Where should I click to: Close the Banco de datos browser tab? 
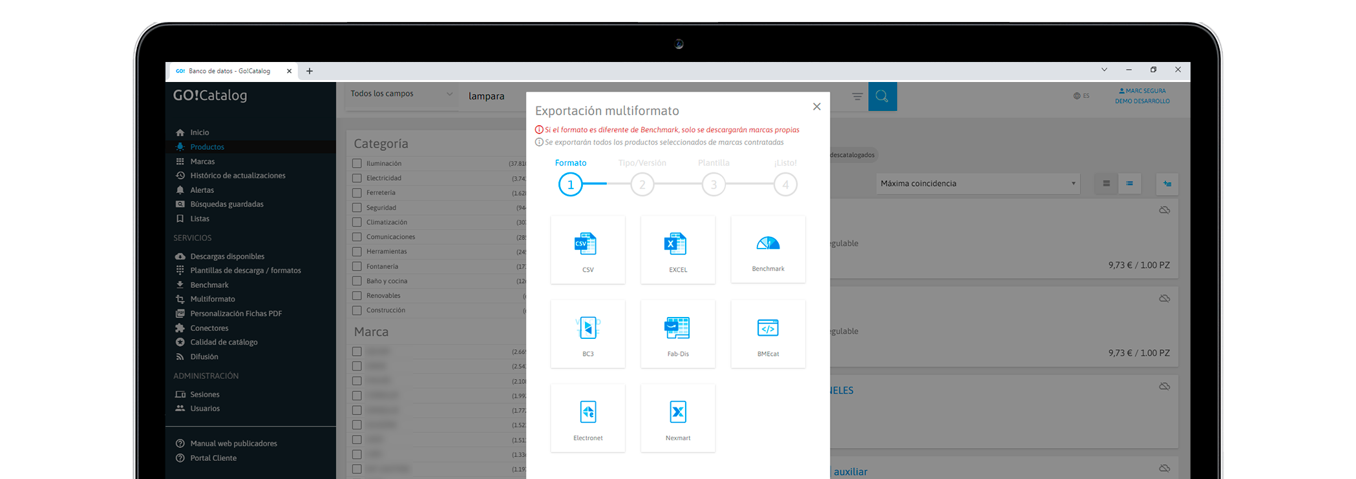coord(289,71)
